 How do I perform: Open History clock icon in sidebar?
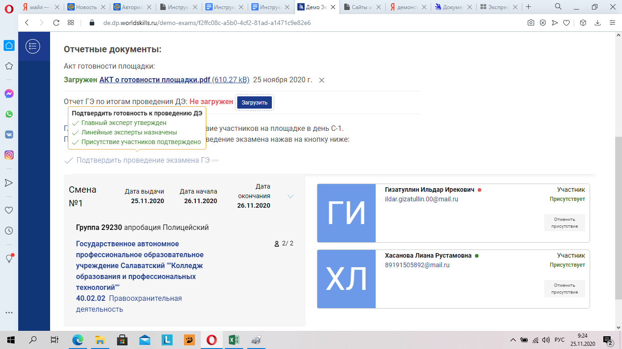point(9,231)
